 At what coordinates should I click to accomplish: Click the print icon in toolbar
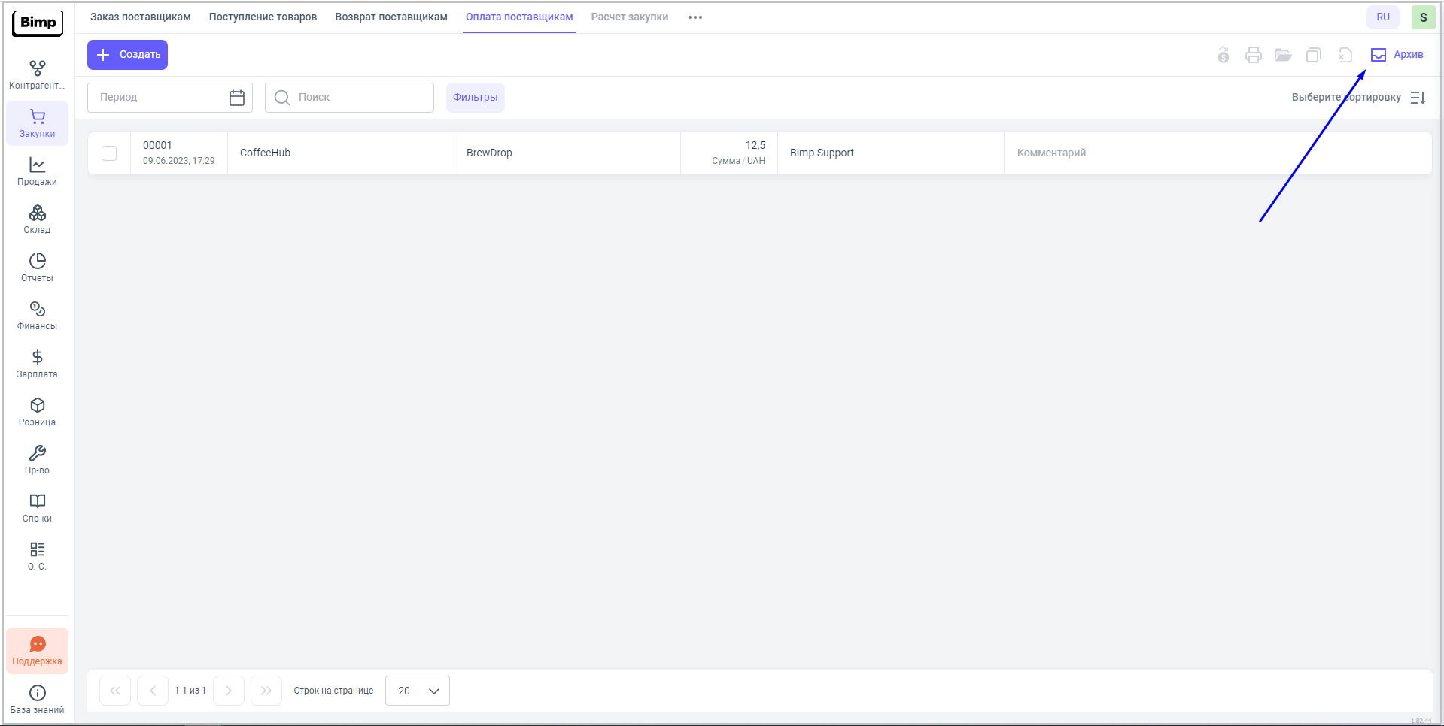point(1253,55)
